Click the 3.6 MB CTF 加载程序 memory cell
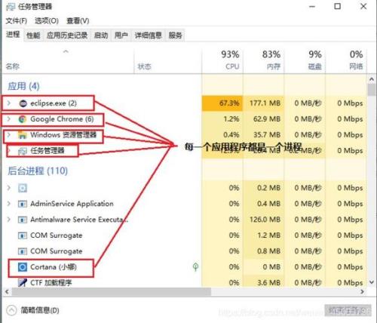 point(263,283)
